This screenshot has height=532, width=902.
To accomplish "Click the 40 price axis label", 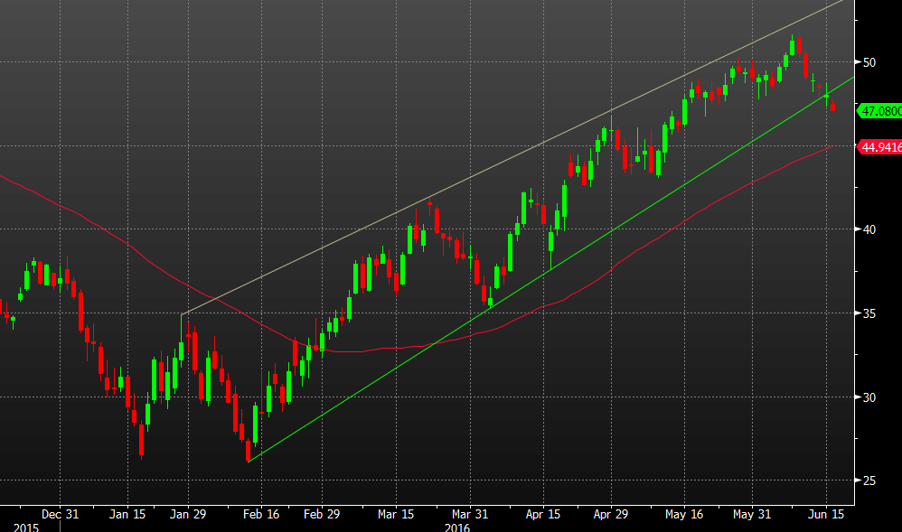I will coord(869,229).
